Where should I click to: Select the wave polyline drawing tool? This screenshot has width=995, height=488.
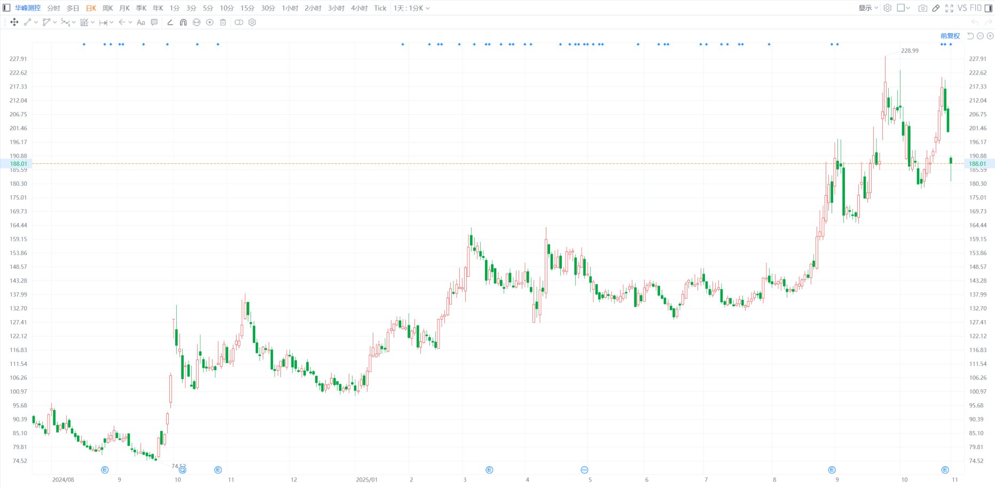click(x=66, y=22)
